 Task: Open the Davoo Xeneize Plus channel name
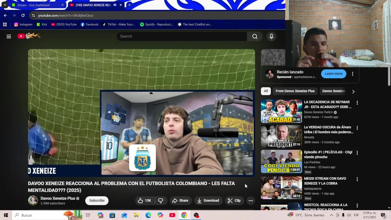[58, 198]
